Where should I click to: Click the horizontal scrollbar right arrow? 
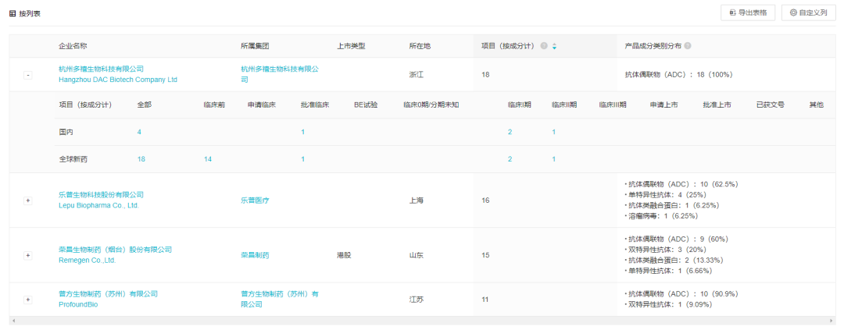click(832, 321)
